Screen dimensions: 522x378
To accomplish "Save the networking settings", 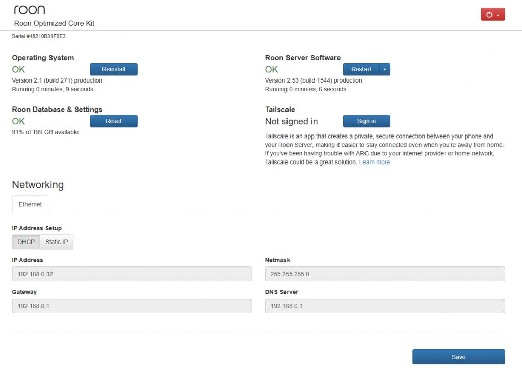I will [x=458, y=357].
